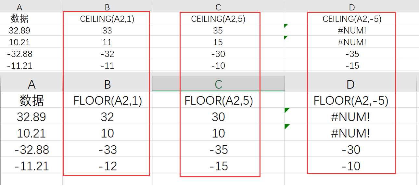Select column D header of the lower table
The image size is (419, 186).
(351, 85)
